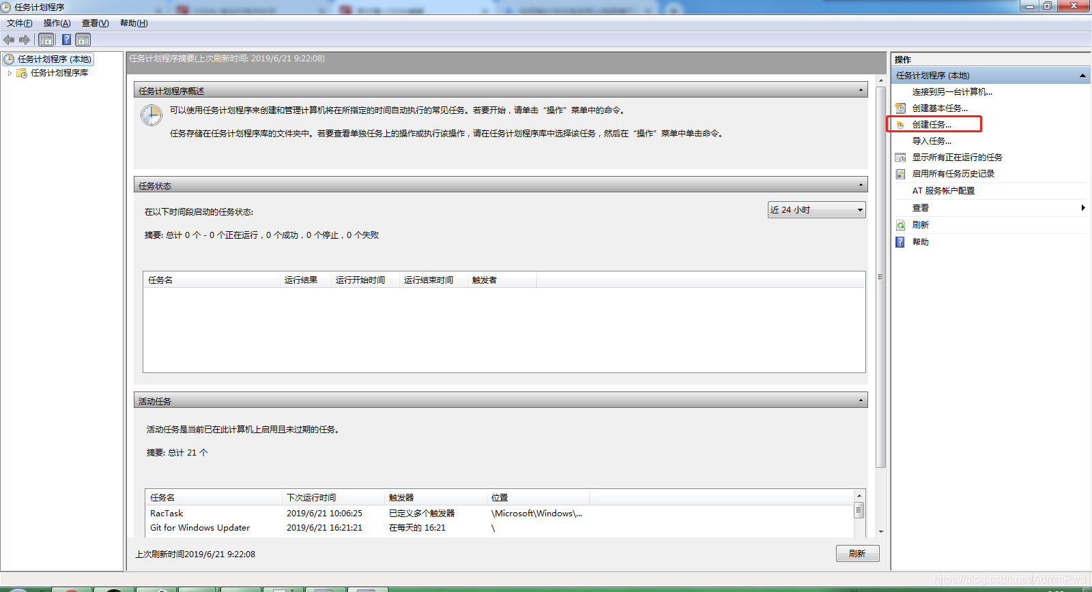Click 帮助 text in actions pane
Viewport: 1092px width, 592px height.
[x=921, y=242]
